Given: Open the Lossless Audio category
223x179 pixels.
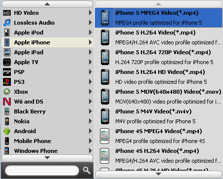Looking at the screenshot, I should [x=47, y=23].
